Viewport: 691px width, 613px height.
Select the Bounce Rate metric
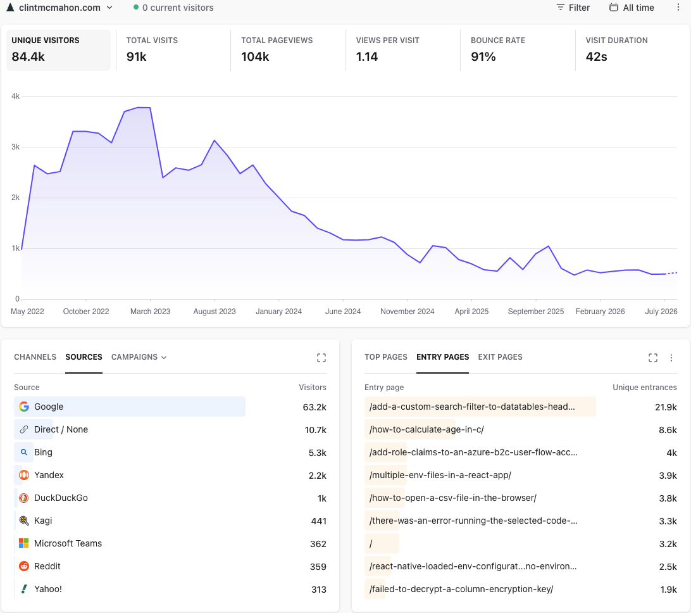click(x=518, y=50)
